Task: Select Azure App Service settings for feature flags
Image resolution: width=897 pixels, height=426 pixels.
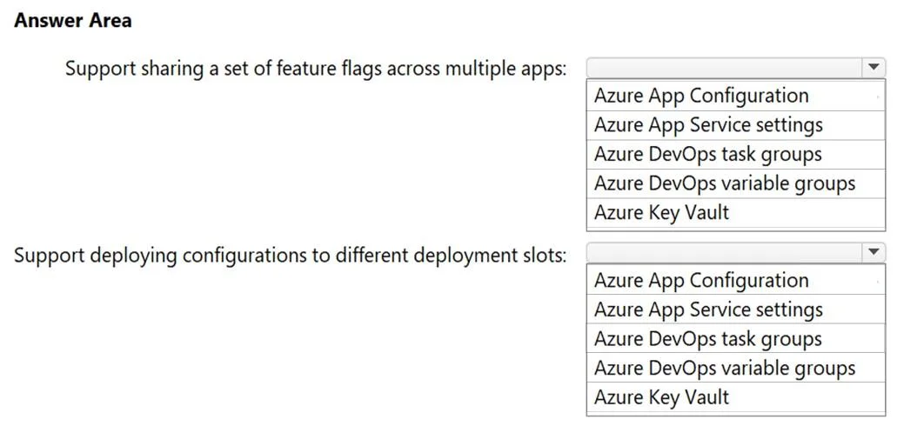Action: 736,124
